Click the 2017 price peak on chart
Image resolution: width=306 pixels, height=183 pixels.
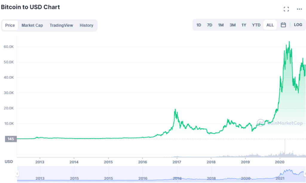[x=175, y=110]
